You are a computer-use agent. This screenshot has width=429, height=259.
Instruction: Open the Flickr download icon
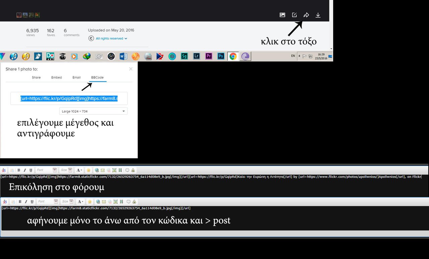pos(318,15)
